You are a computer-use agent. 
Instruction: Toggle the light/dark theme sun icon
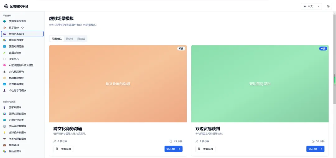click(328, 7)
